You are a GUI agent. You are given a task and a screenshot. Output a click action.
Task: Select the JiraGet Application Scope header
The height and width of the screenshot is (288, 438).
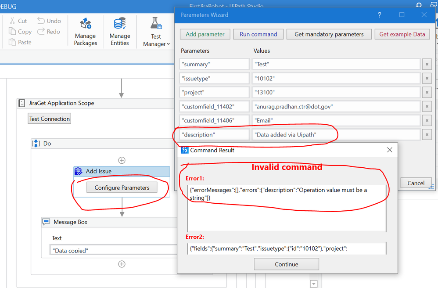[x=96, y=103]
